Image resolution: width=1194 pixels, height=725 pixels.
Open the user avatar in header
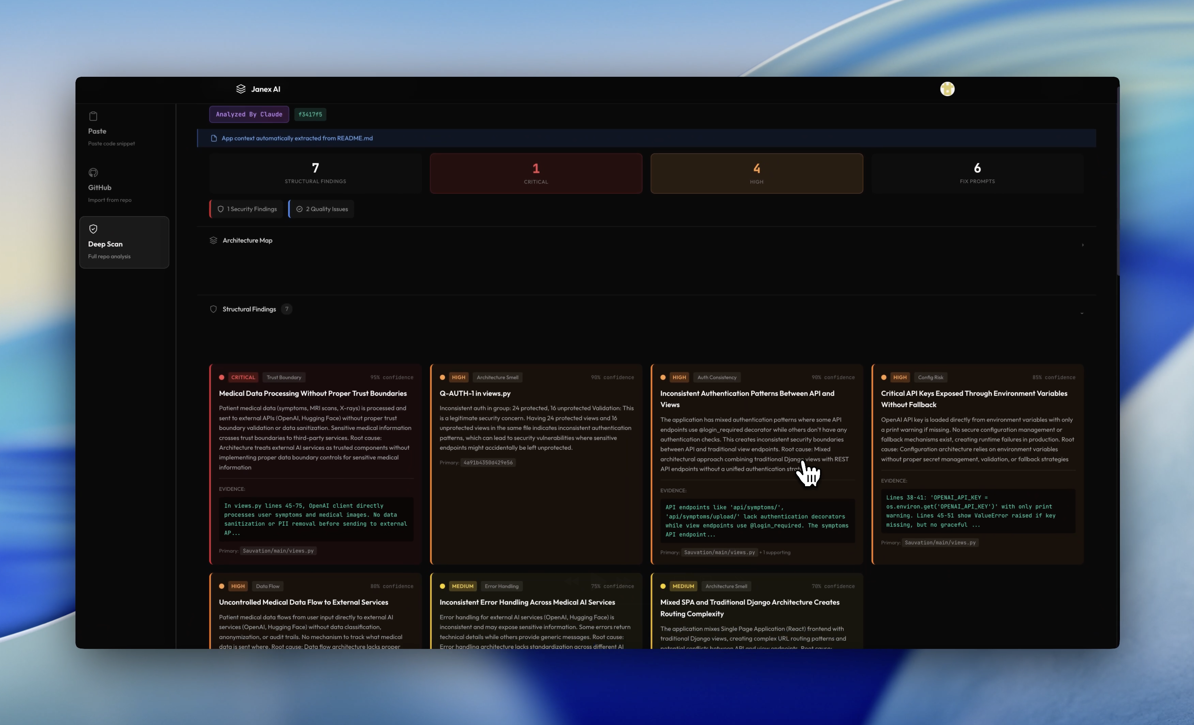(947, 89)
